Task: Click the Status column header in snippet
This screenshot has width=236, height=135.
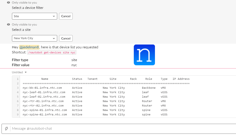Action: pos(77,79)
